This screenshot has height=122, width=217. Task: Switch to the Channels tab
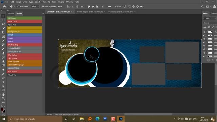214,13
